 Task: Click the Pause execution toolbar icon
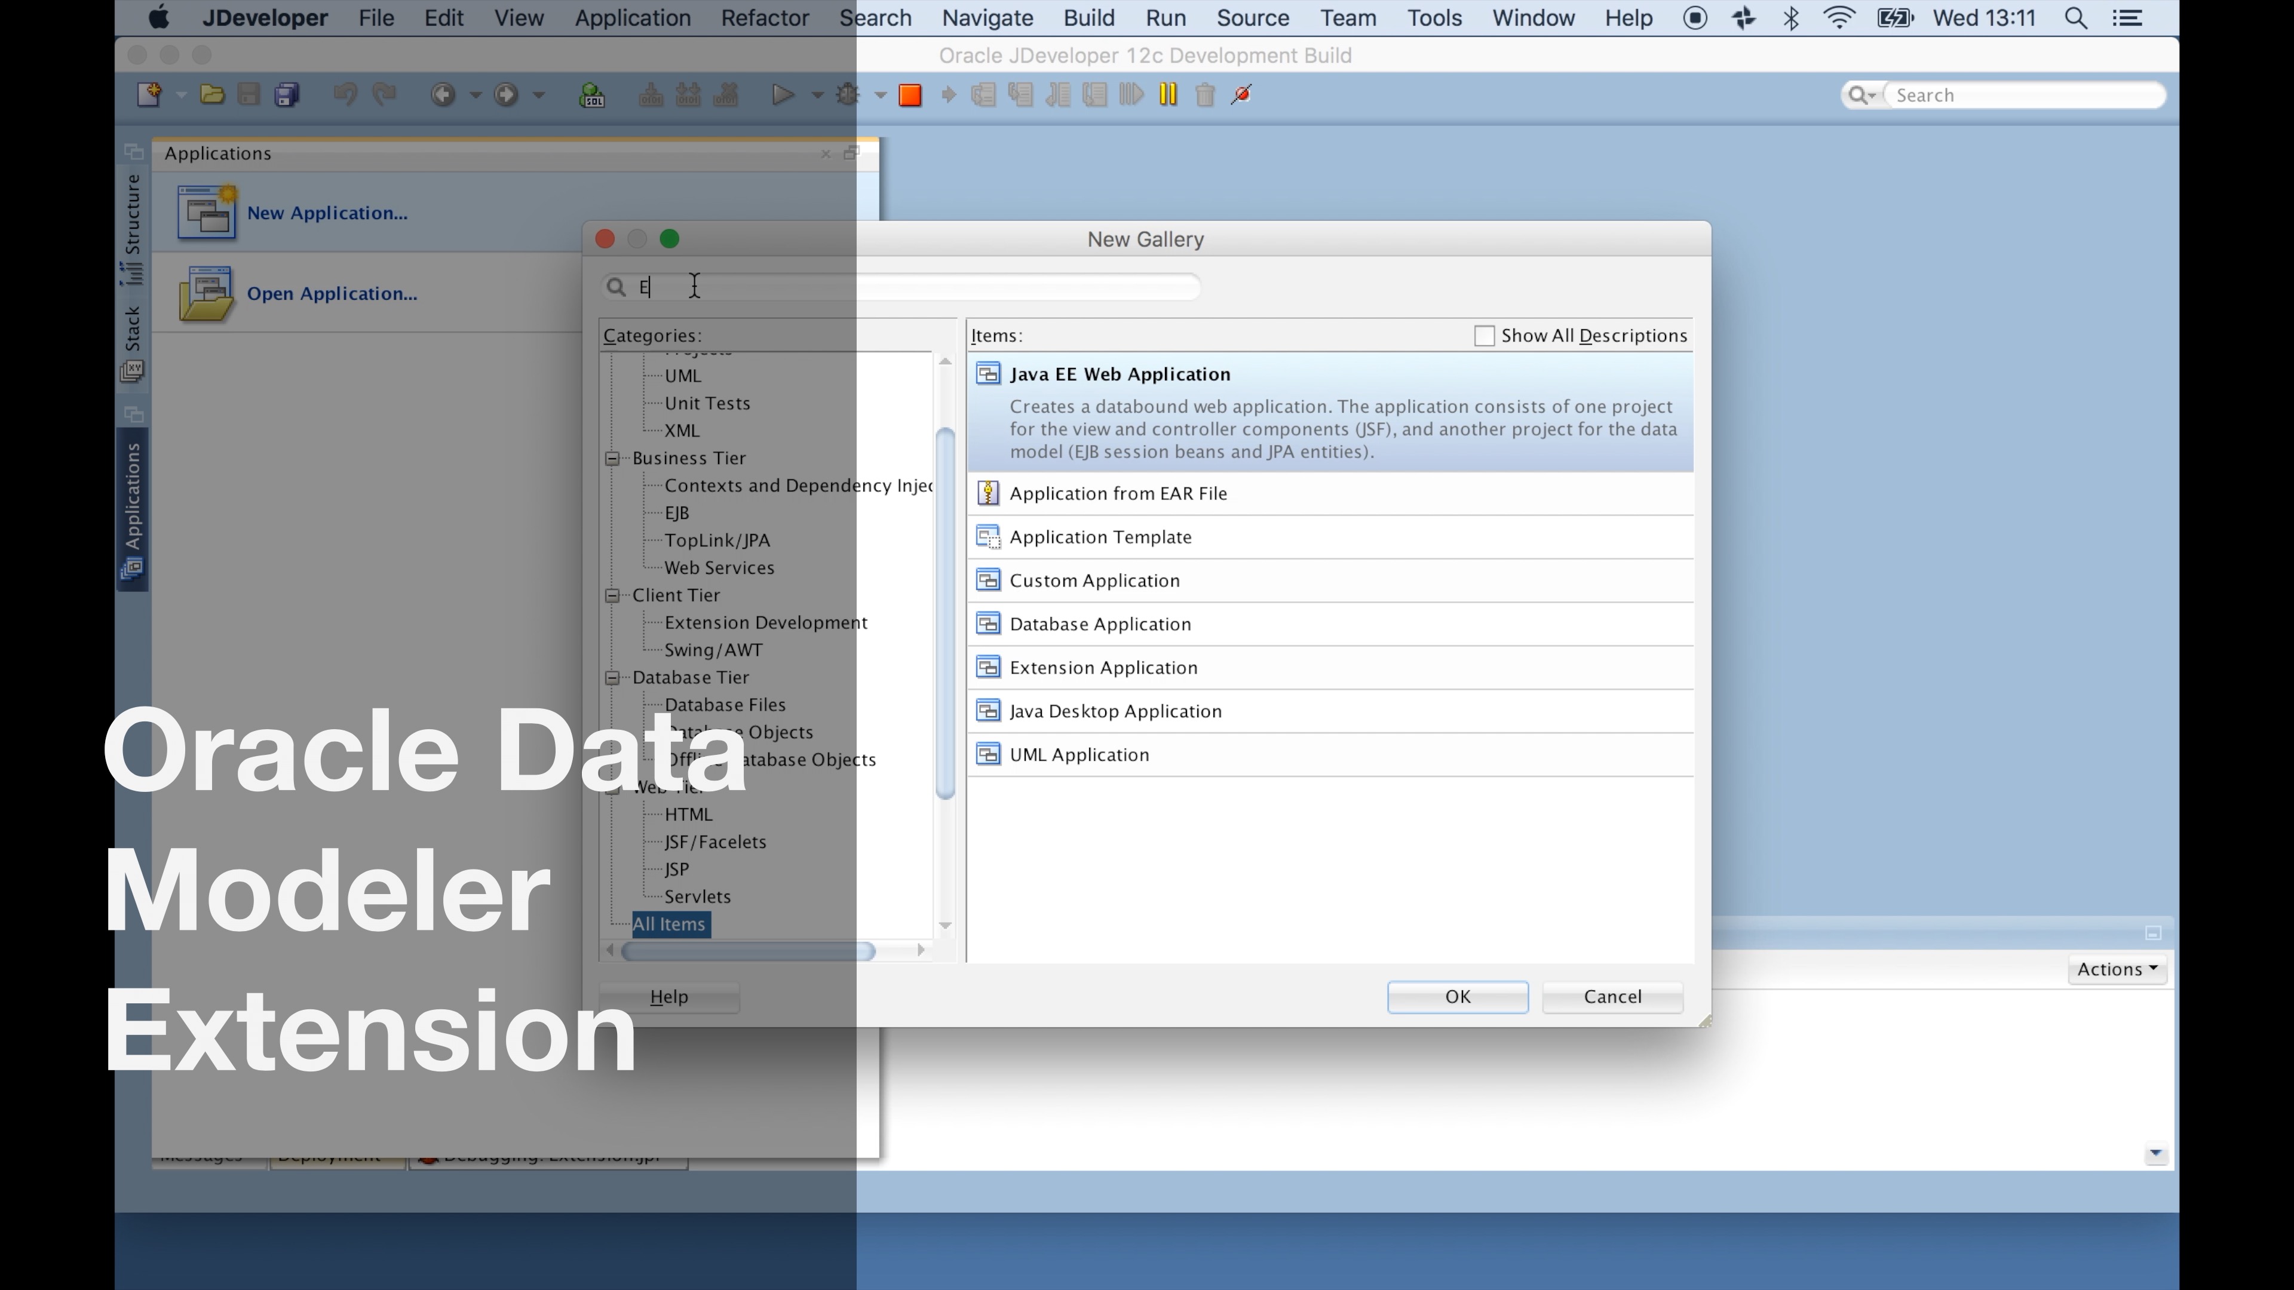click(x=1169, y=94)
